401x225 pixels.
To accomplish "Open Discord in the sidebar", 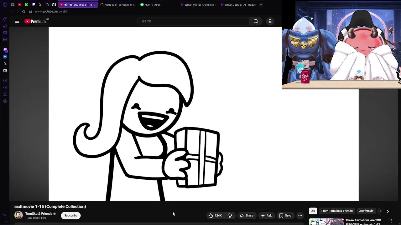I will [5, 71].
